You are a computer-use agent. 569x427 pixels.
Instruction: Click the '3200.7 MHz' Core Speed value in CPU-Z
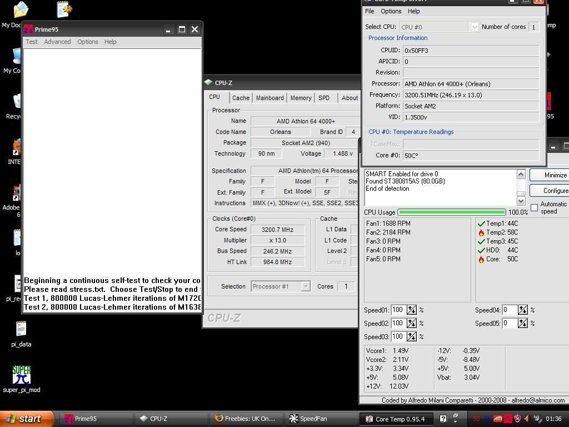[278, 230]
